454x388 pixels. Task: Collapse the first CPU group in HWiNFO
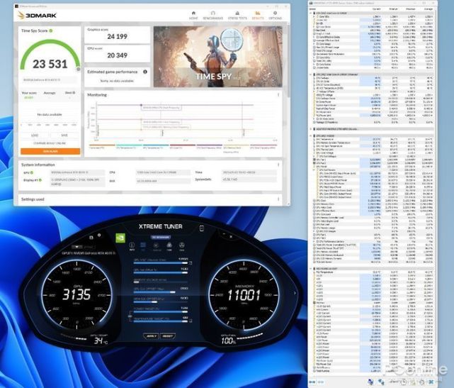pos(311,13)
